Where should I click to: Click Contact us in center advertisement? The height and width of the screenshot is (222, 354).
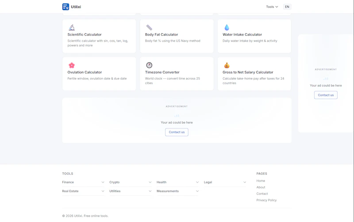coord(177,132)
